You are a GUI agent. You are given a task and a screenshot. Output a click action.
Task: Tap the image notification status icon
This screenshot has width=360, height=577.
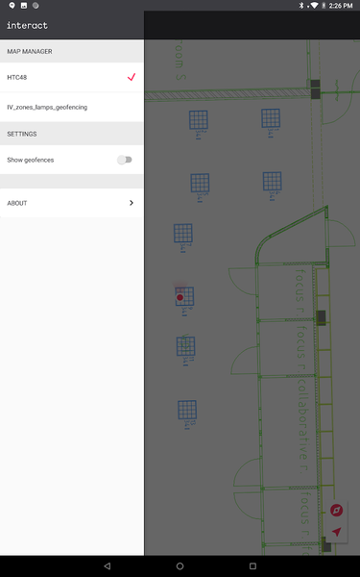[24, 6]
